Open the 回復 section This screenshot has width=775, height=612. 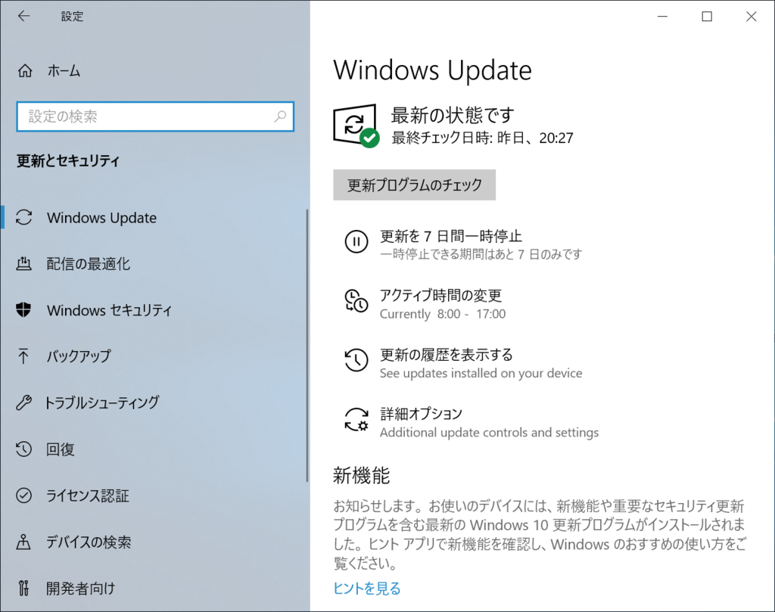click(x=61, y=449)
